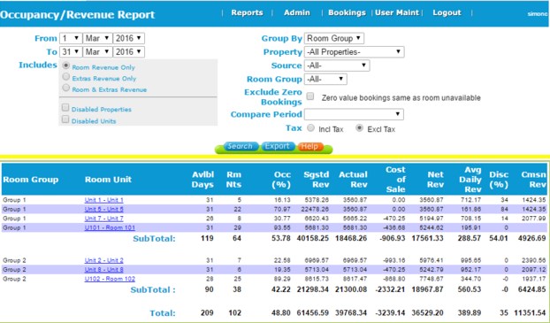The height and width of the screenshot is (323, 550).
Task: Open the Room Group filter dropdown
Action: tap(325, 79)
